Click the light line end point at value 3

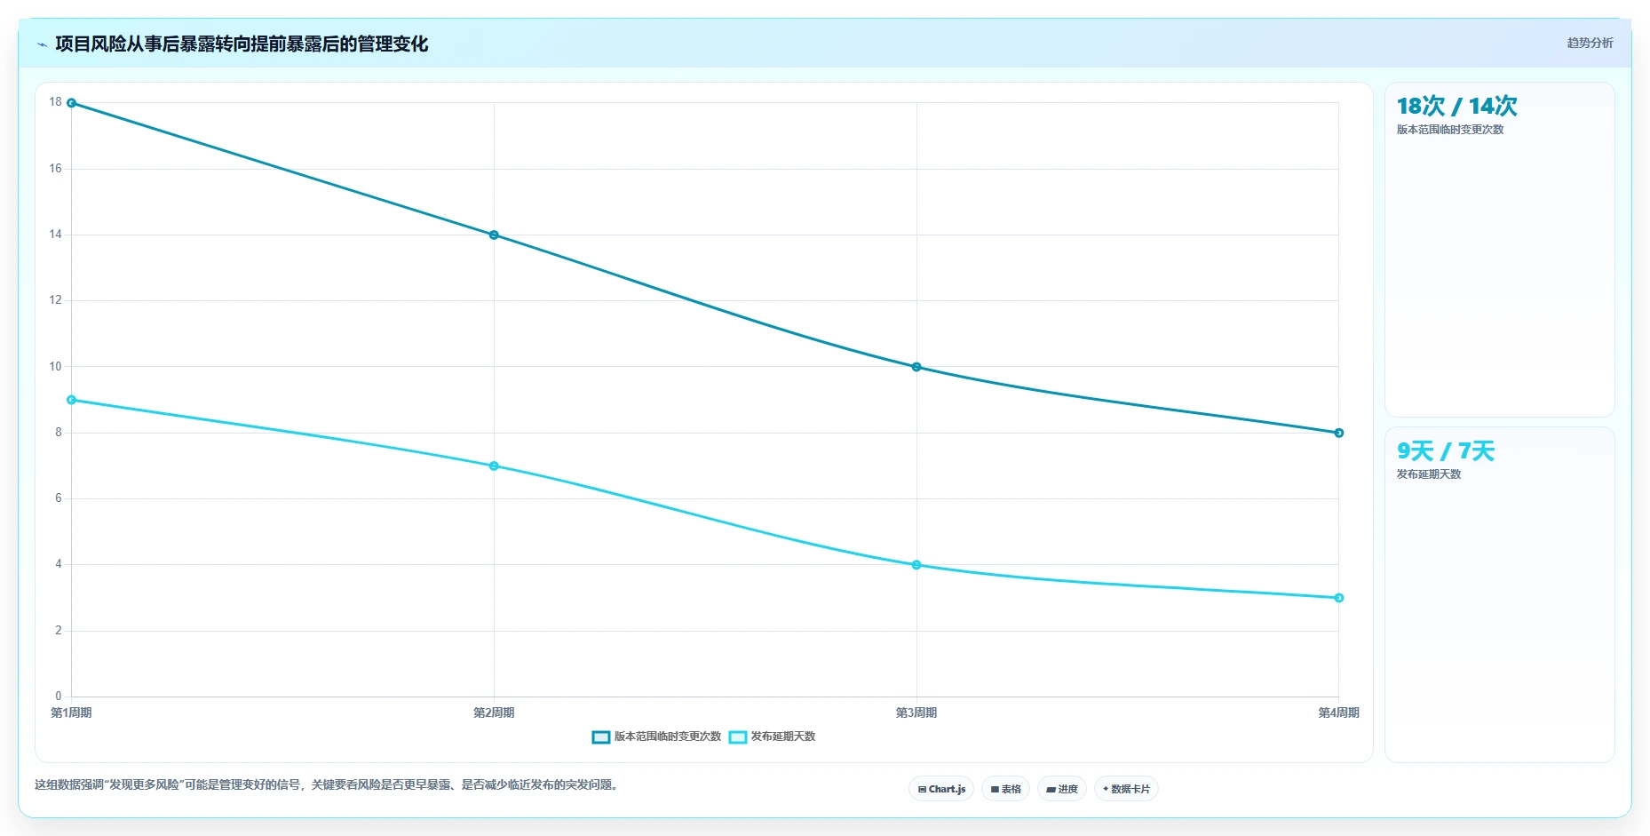pos(1339,598)
